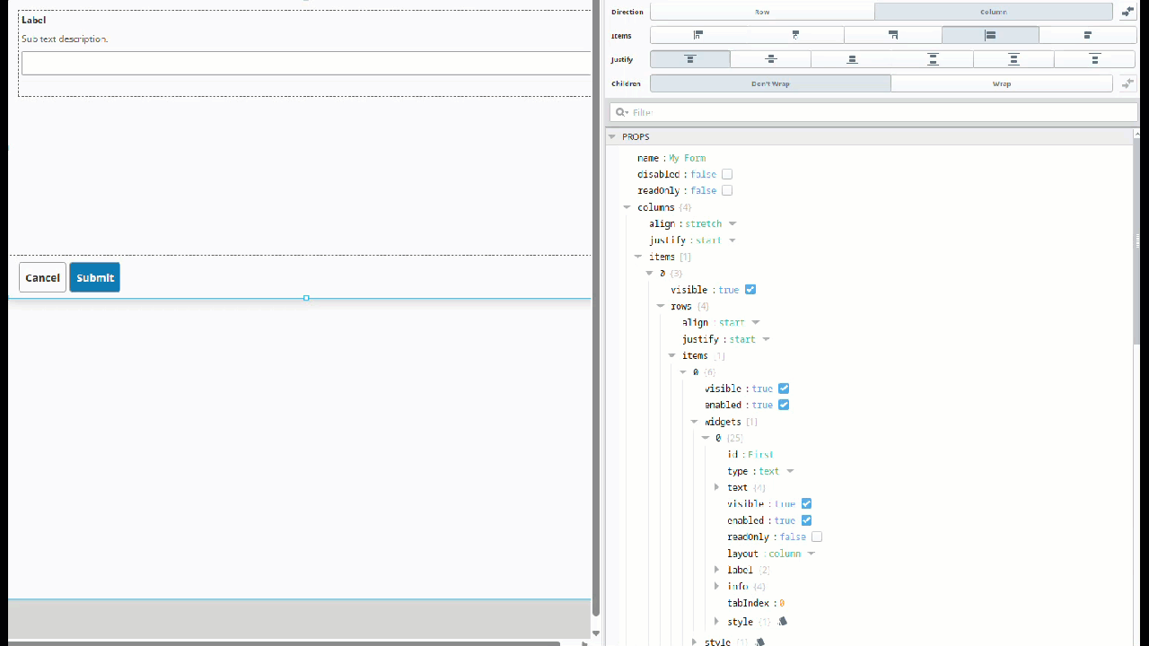Click 'Sub text description.' on the form

click(65, 39)
